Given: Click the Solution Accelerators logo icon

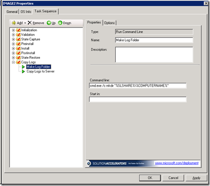Looking at the screenshot, I should [x=89, y=164].
